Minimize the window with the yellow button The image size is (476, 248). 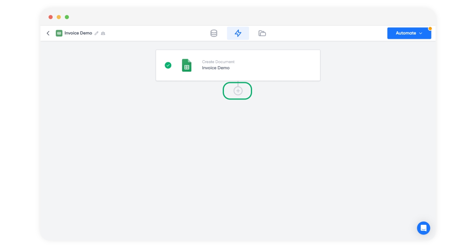click(x=59, y=17)
